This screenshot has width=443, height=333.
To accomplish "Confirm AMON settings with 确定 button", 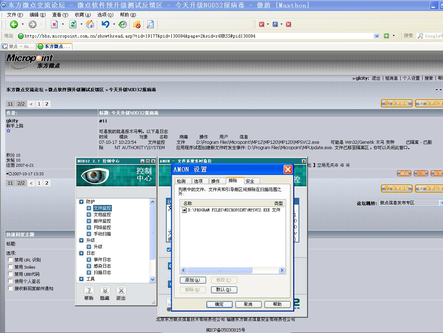I will pos(219,304).
